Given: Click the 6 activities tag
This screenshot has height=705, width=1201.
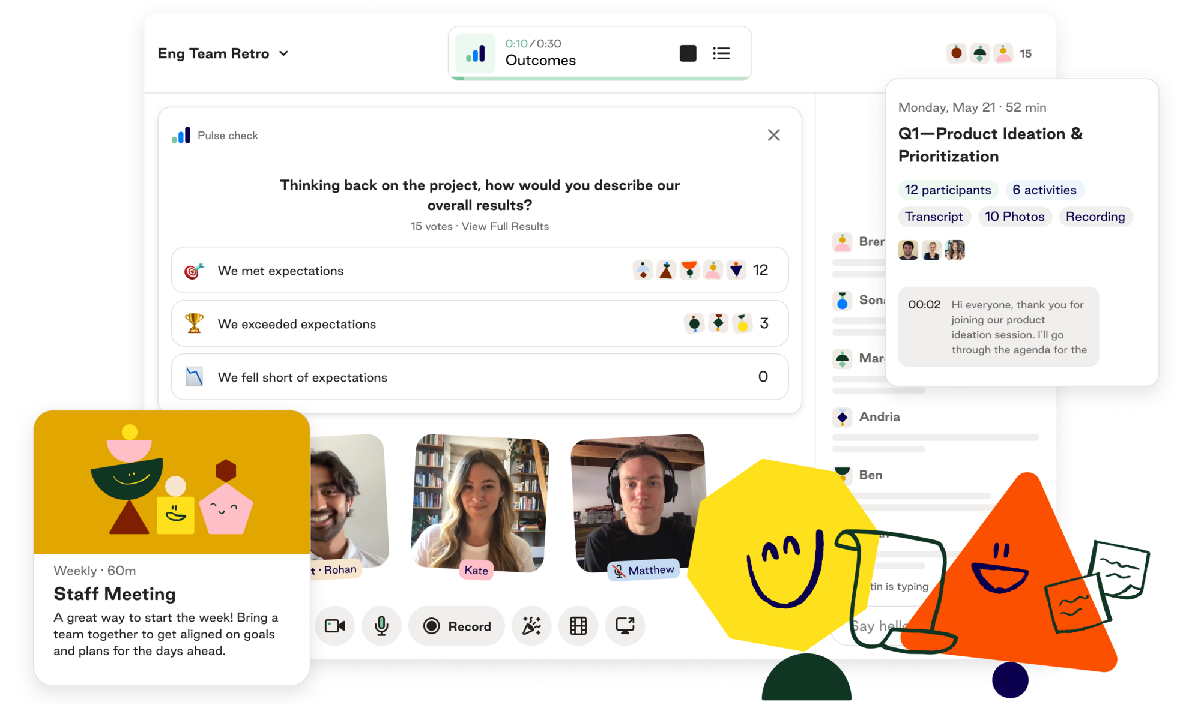Looking at the screenshot, I should pyautogui.click(x=1044, y=190).
